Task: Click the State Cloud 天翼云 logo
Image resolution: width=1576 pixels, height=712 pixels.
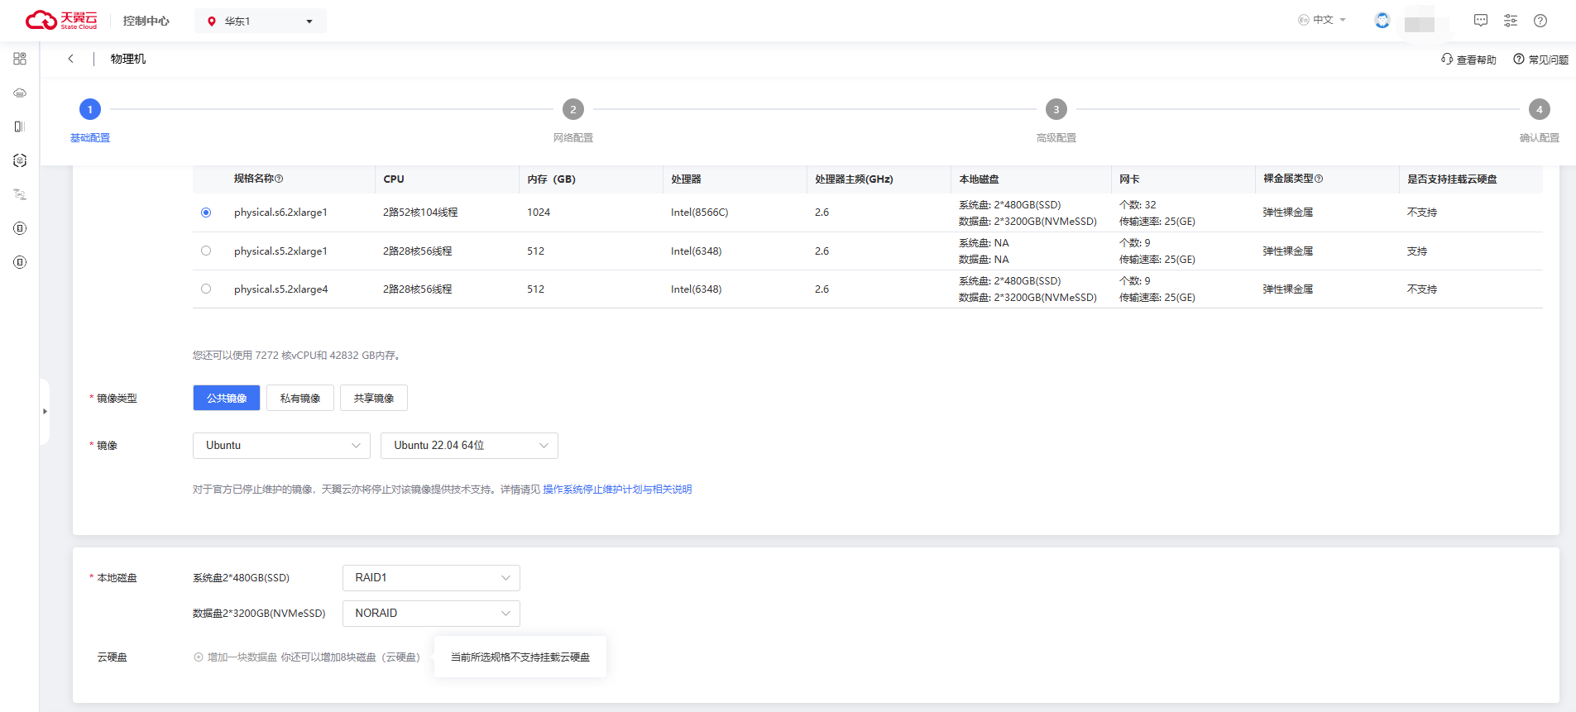Action: point(61,21)
